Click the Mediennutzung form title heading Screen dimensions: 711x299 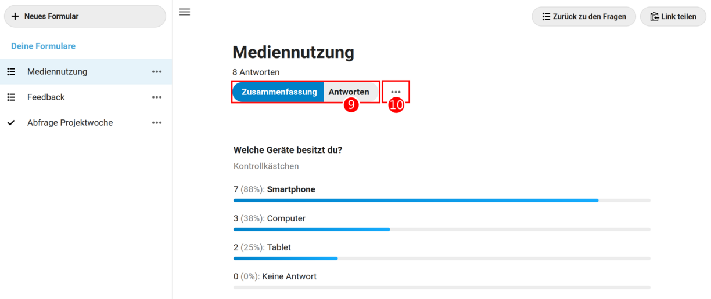pyautogui.click(x=293, y=52)
